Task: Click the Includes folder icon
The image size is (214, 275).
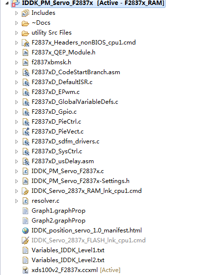Action: coord(25,13)
